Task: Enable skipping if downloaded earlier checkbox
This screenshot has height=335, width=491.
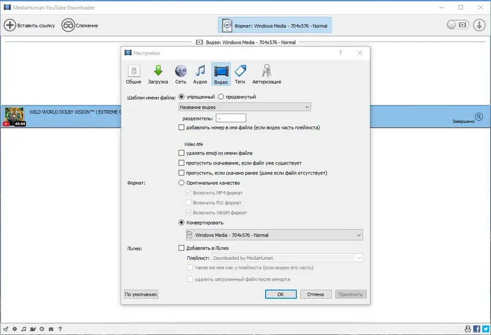Action: pos(181,172)
